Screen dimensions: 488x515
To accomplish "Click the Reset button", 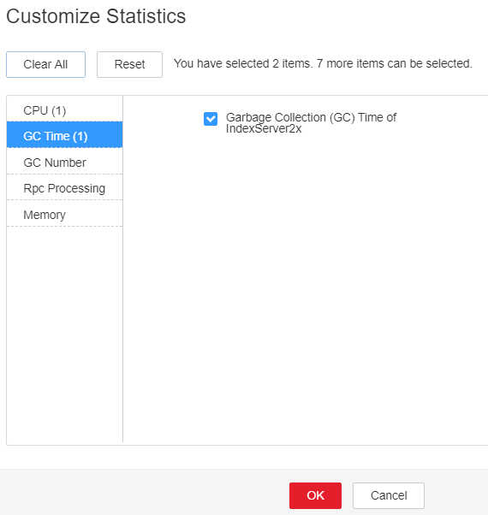I will [129, 64].
